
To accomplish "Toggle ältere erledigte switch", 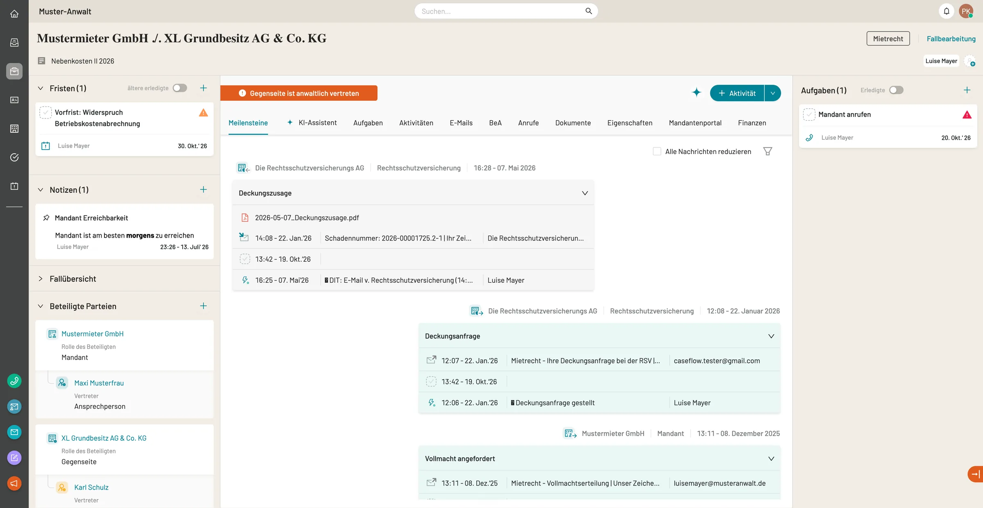I will [180, 88].
